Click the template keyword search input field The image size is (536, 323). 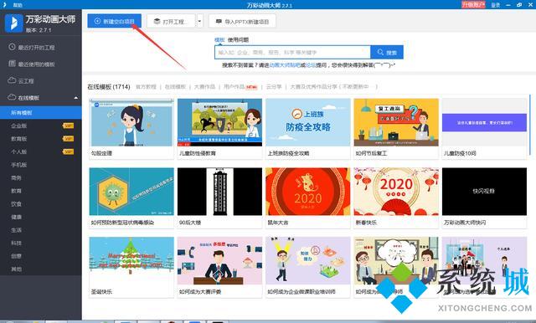tap(292, 52)
